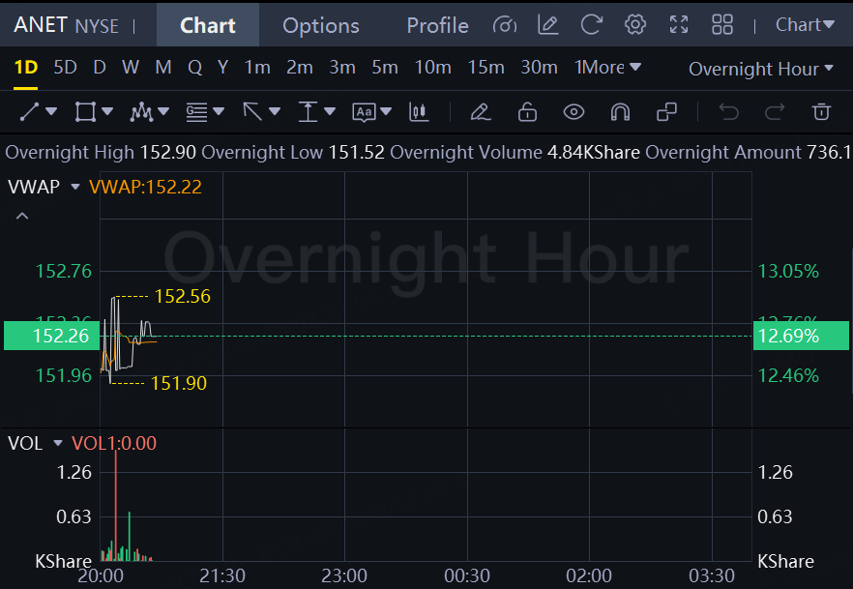
Task: Open the Profile tab
Action: coord(437,25)
